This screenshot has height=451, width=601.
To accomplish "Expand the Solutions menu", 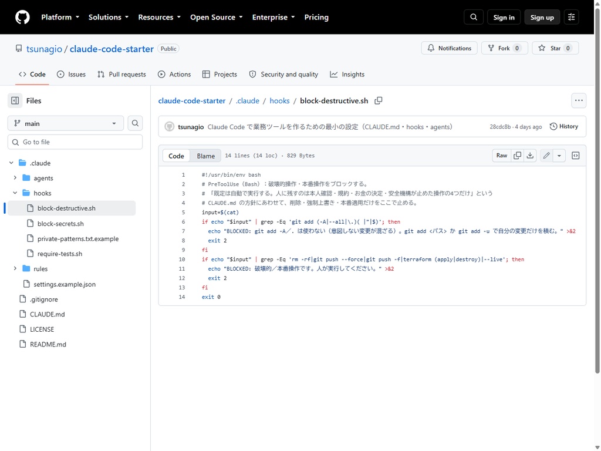I will click(x=109, y=17).
